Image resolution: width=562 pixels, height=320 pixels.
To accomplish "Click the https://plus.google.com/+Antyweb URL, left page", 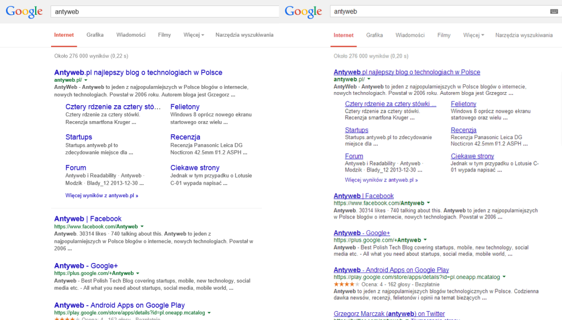I will (x=94, y=273).
